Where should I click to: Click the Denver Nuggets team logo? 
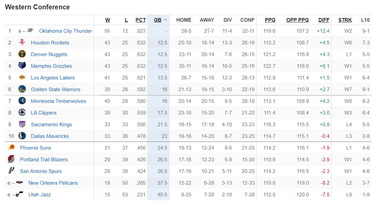22,54
